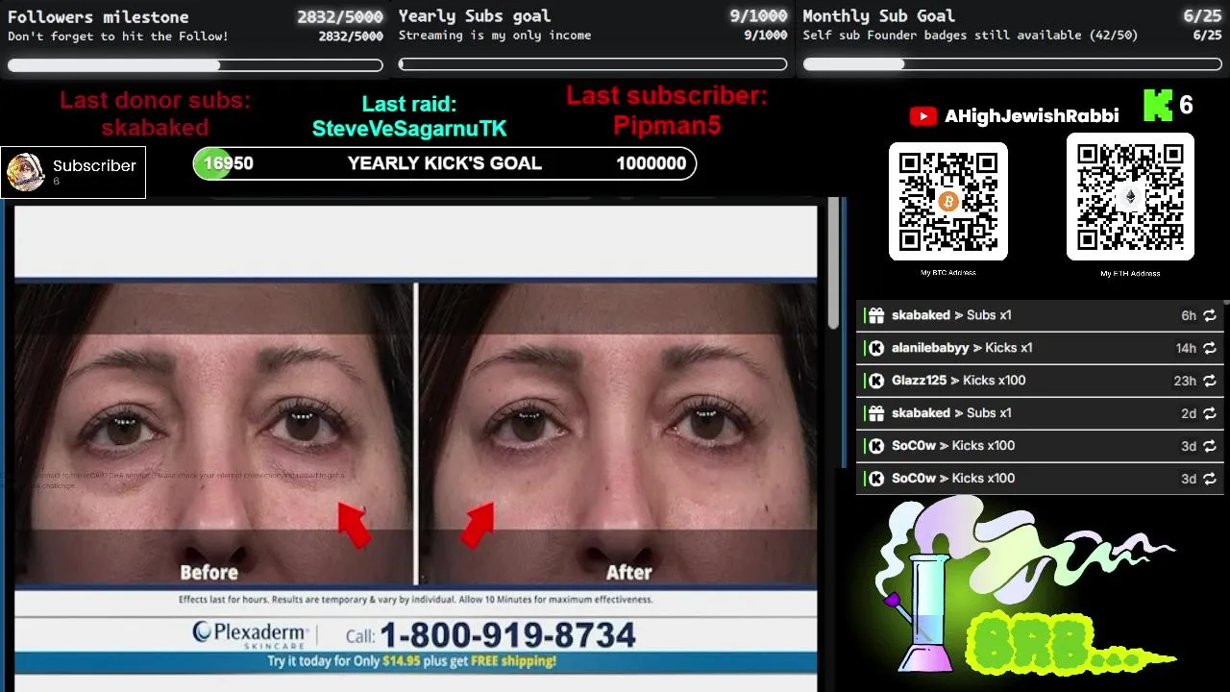Click the number 6 beside Kick logo

coord(1186,106)
